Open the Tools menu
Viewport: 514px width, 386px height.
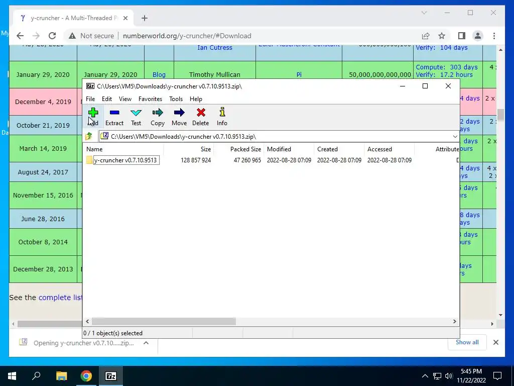click(176, 99)
